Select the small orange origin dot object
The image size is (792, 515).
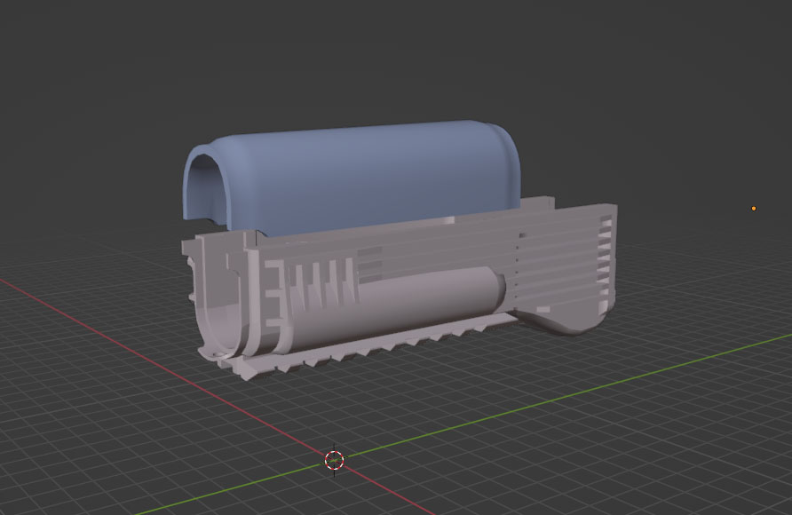coord(754,209)
